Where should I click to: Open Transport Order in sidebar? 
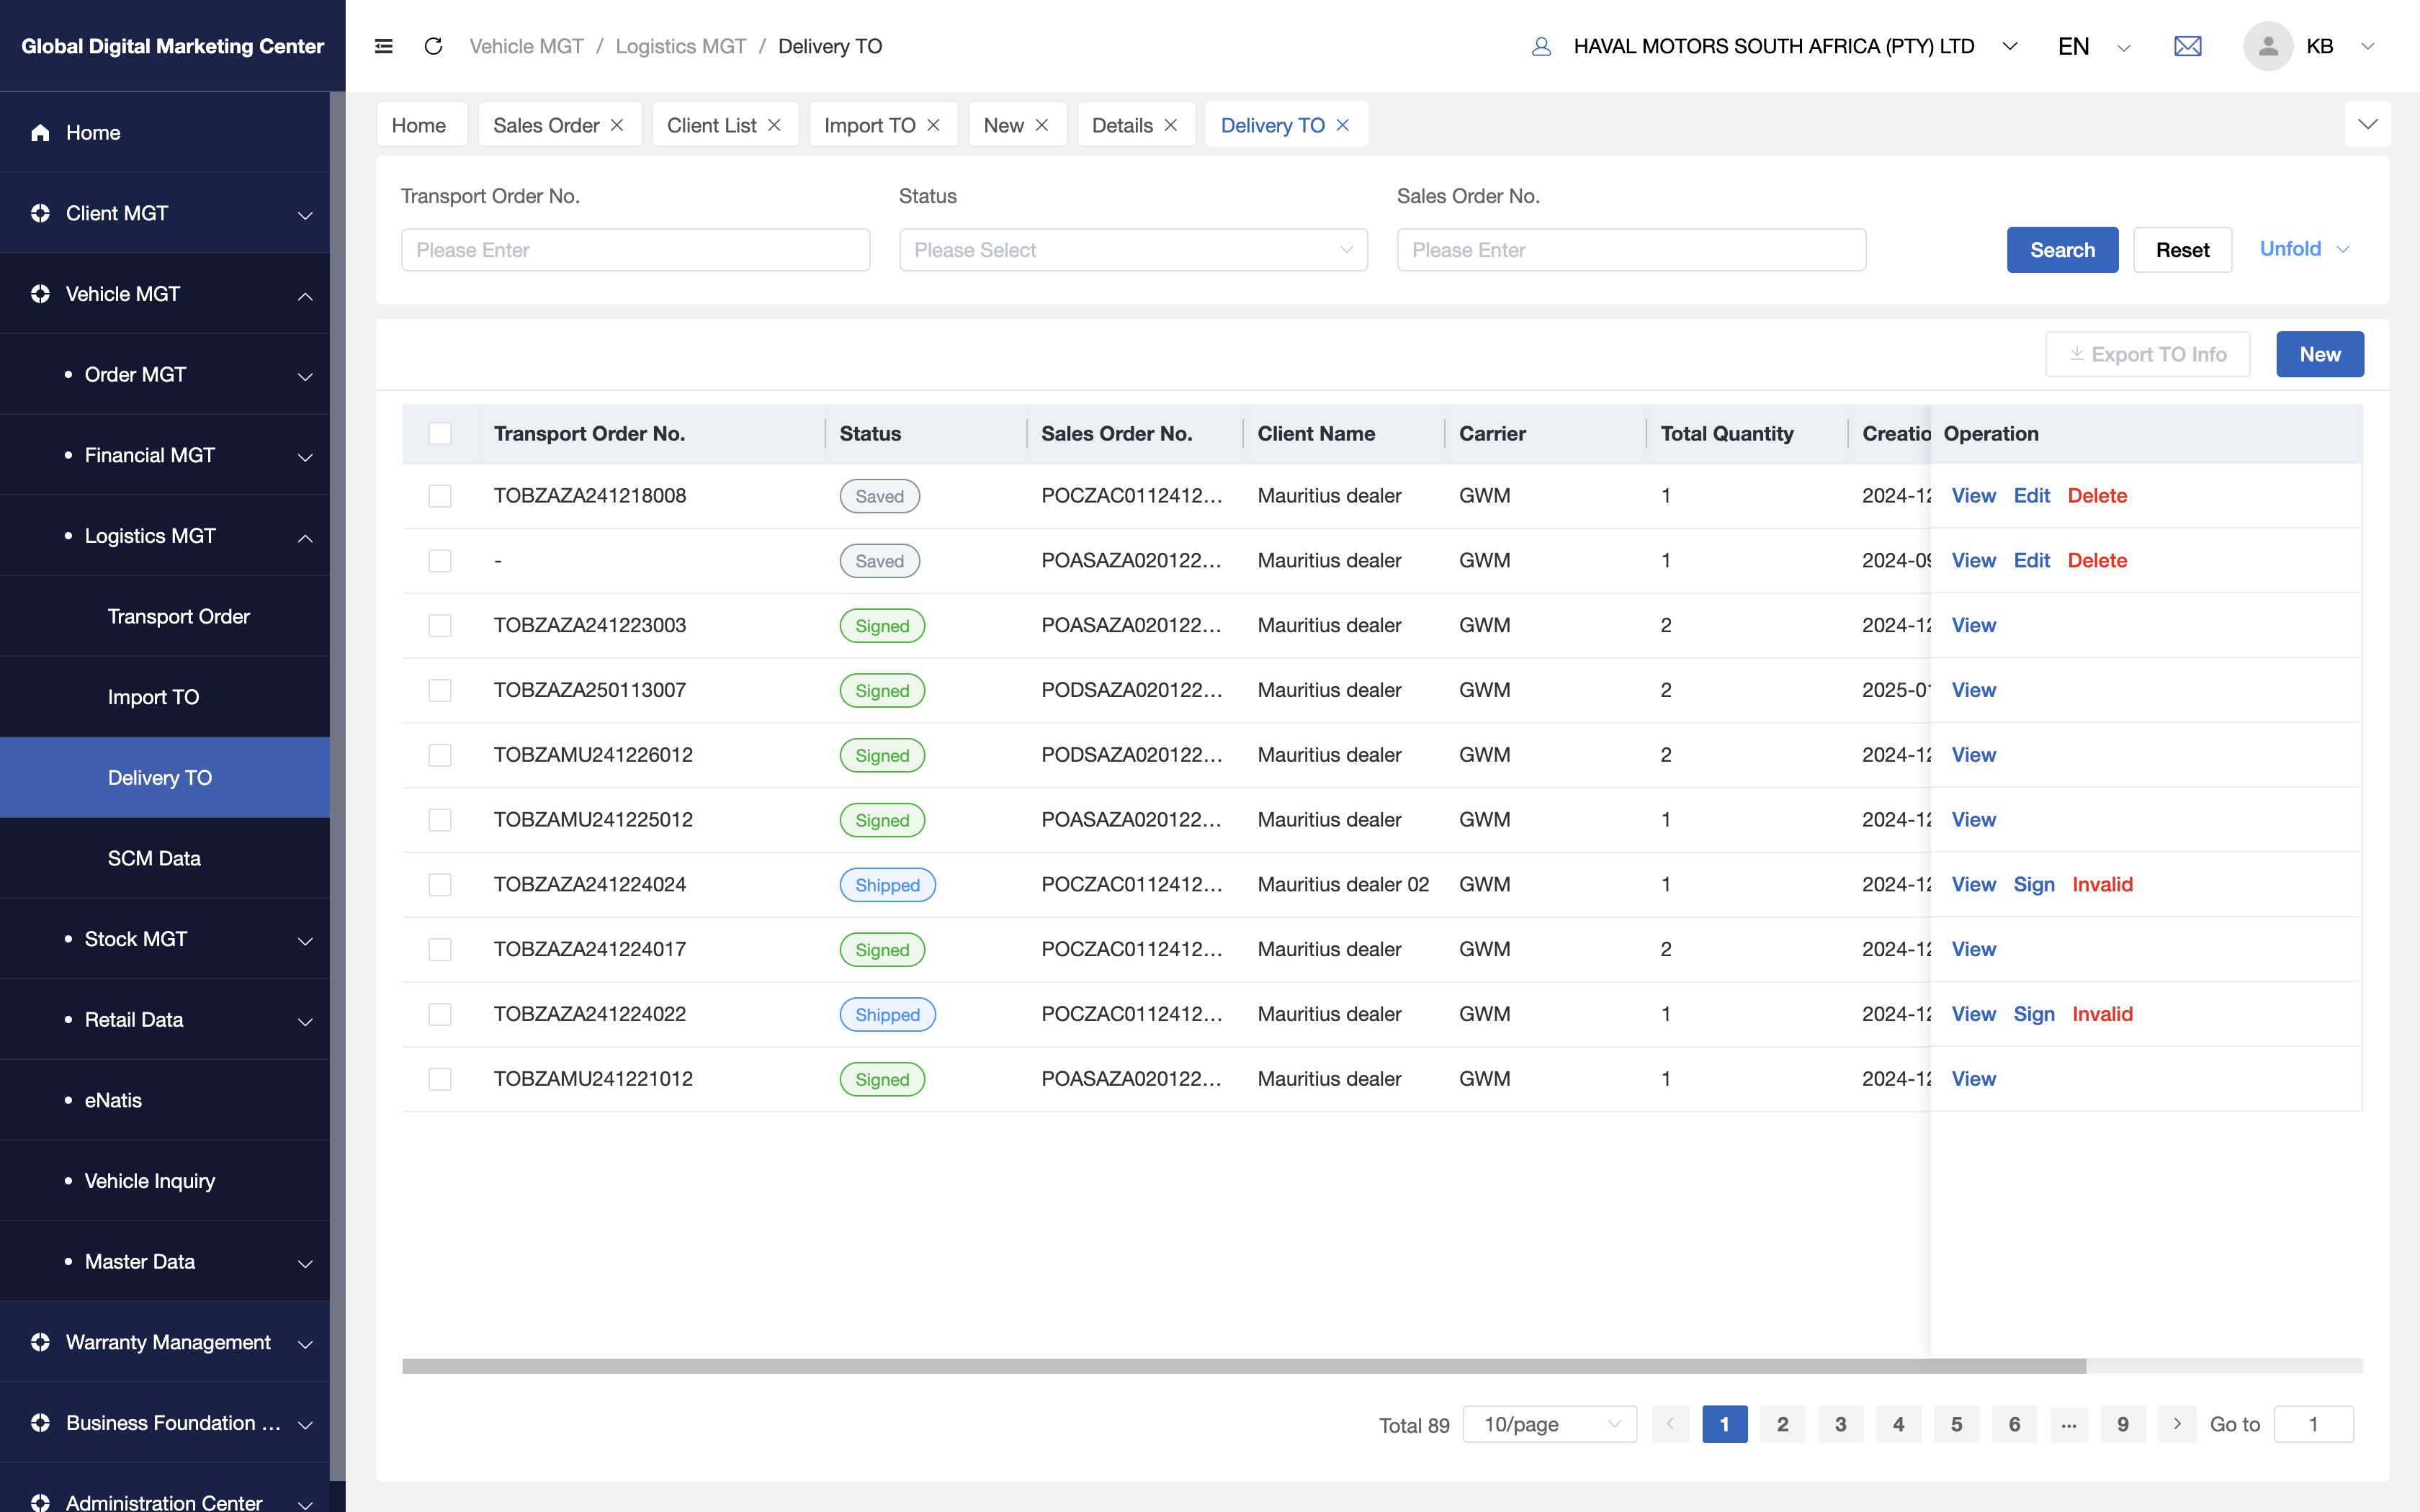tap(178, 616)
